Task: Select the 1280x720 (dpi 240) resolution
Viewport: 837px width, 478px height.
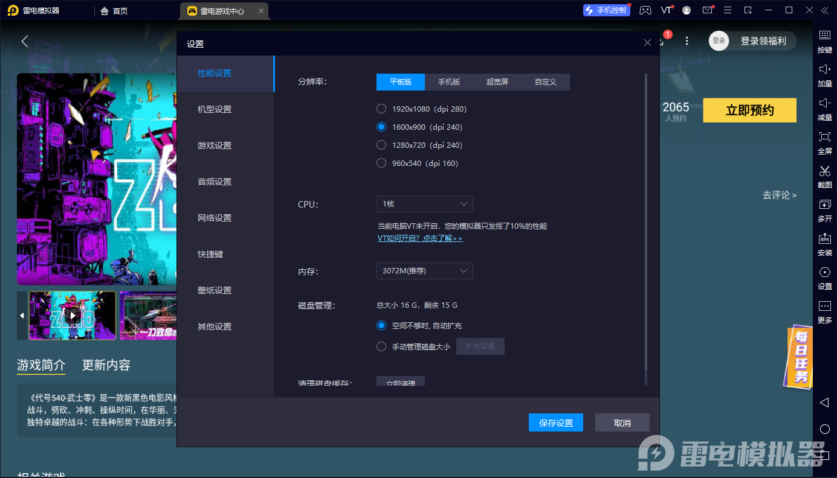Action: [419, 145]
